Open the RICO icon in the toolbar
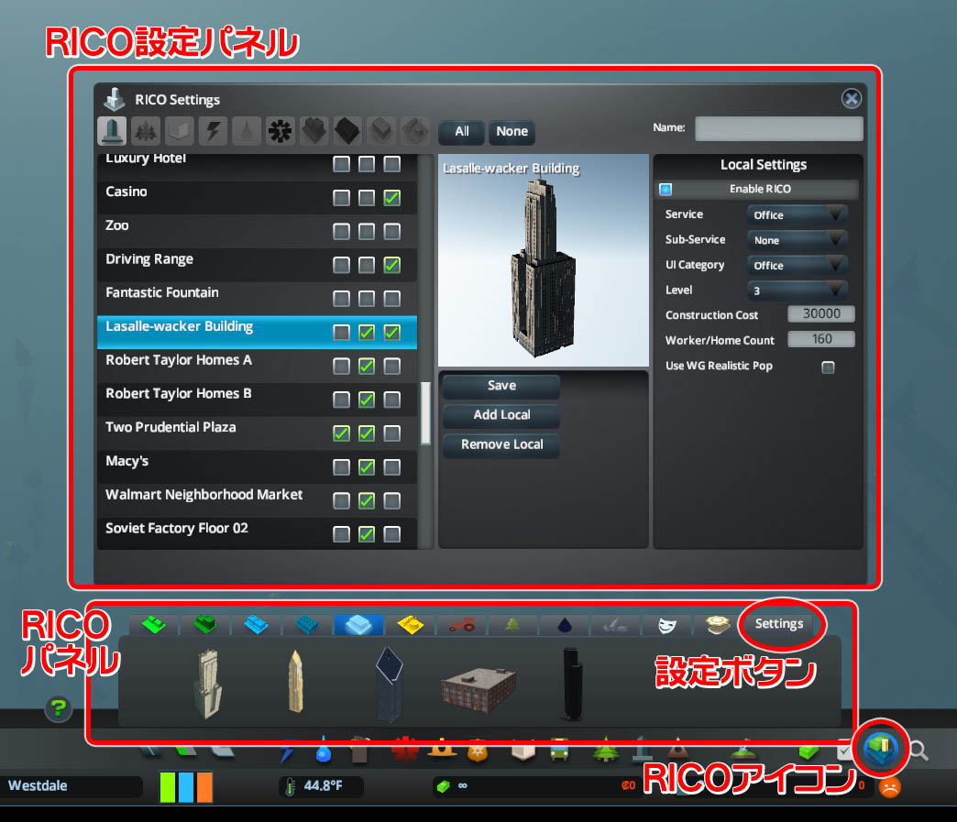Image resolution: width=957 pixels, height=822 pixels. point(881,748)
